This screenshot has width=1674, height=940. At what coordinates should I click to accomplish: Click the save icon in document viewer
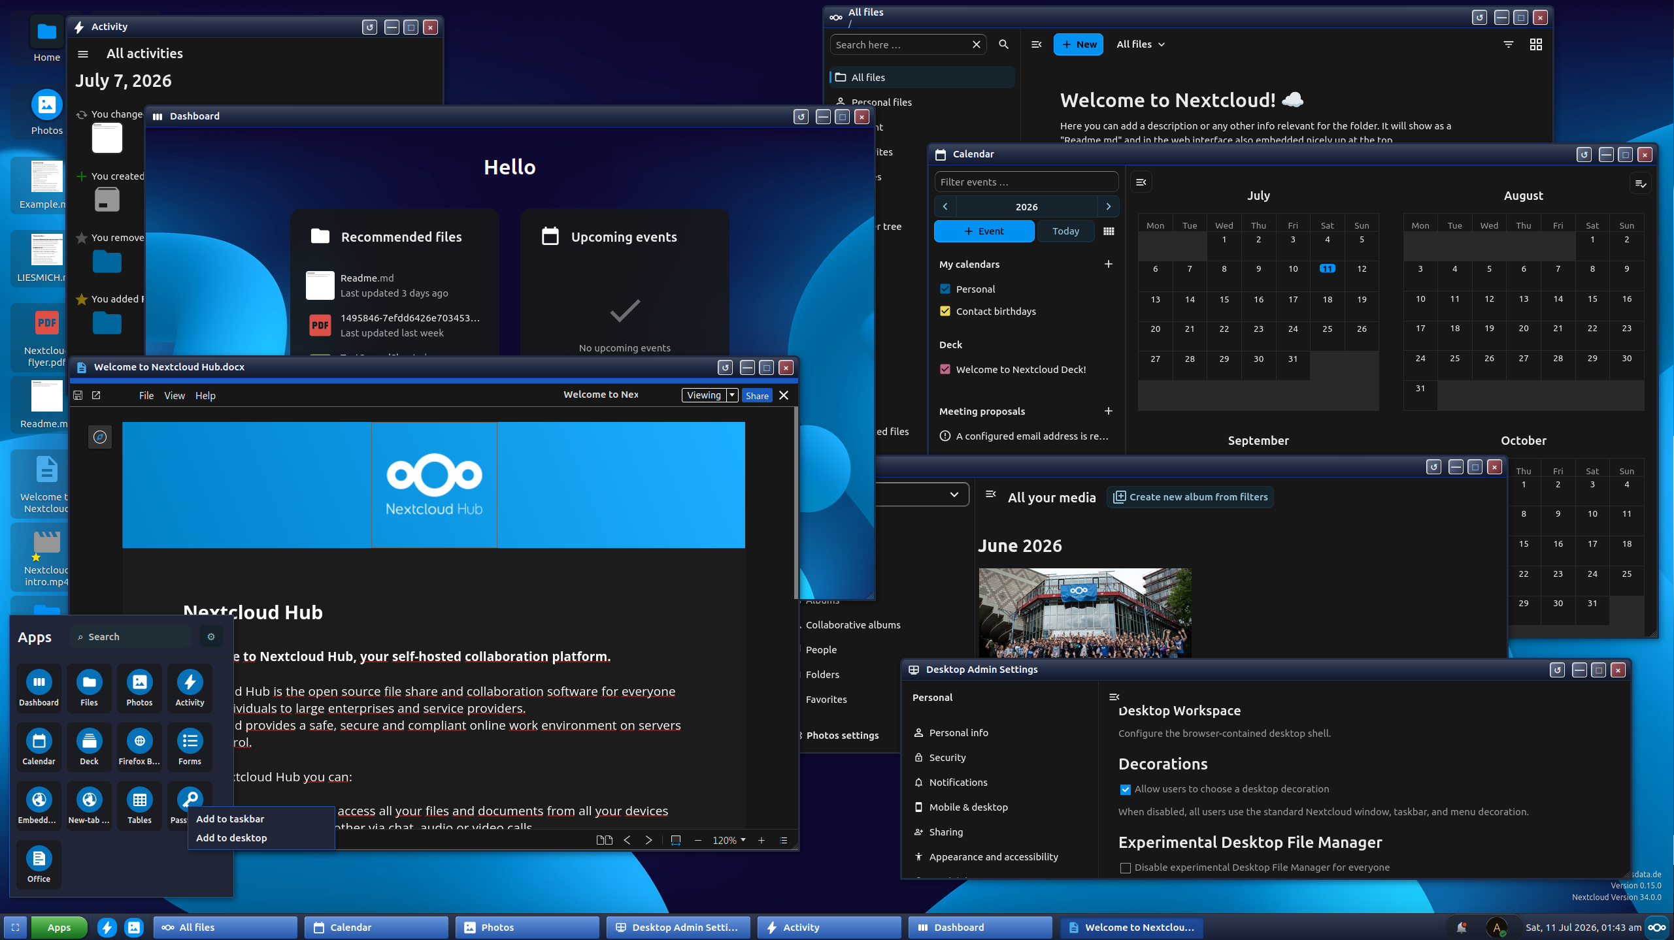(78, 395)
